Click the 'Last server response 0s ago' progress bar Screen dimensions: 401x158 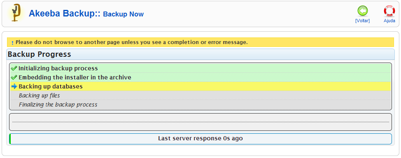click(200, 139)
